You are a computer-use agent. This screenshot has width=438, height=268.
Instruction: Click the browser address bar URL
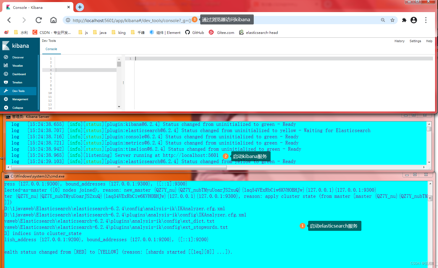(132, 20)
